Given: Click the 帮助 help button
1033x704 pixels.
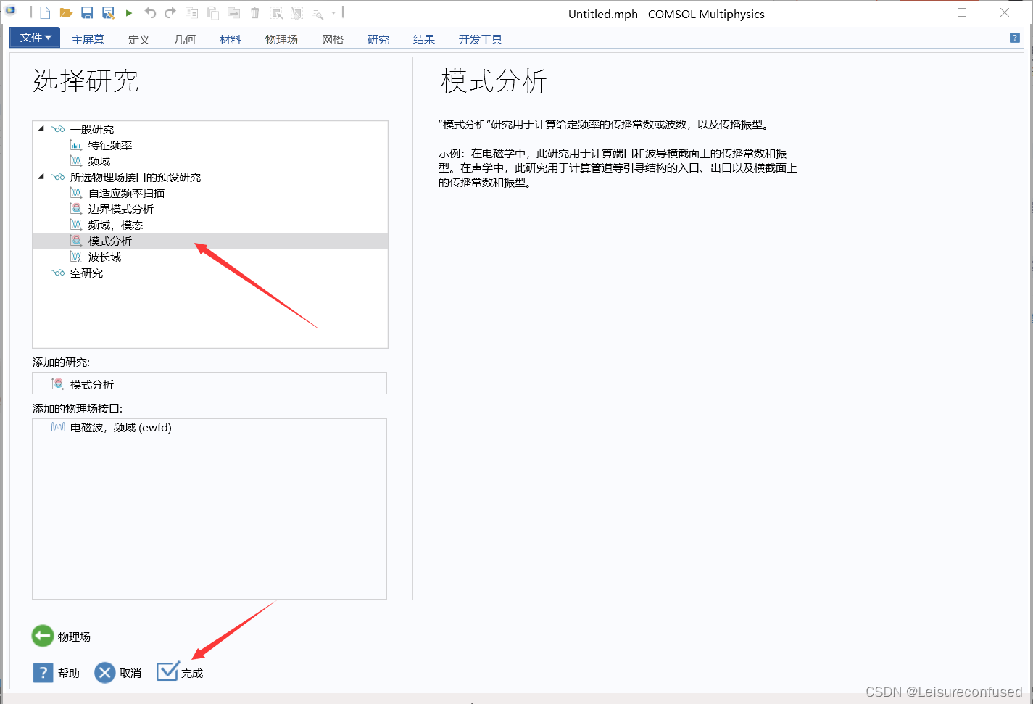Looking at the screenshot, I should tap(57, 673).
